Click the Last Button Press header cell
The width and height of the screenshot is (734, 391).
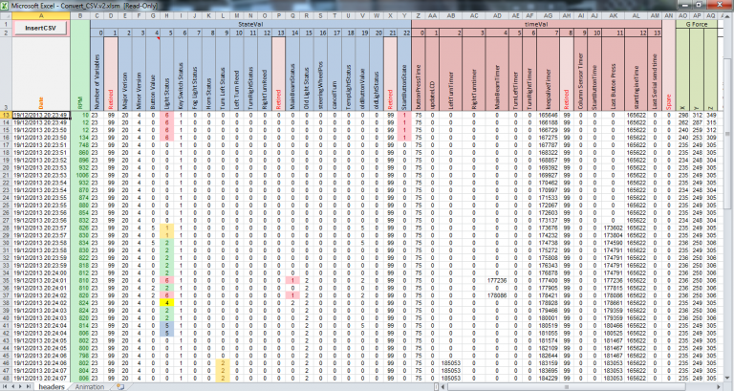click(x=613, y=74)
